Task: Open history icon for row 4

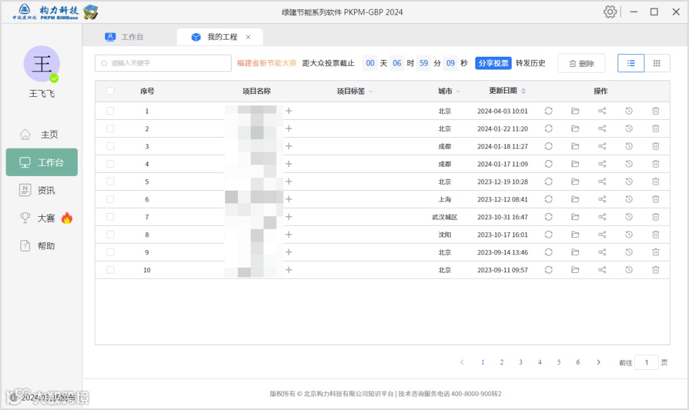Action: (x=629, y=164)
